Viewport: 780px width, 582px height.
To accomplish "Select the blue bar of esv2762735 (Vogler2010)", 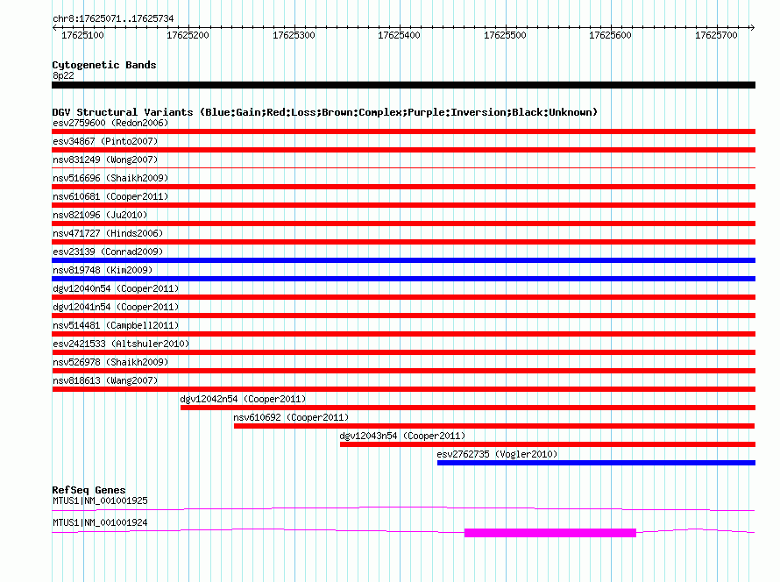I will pyautogui.click(x=597, y=463).
